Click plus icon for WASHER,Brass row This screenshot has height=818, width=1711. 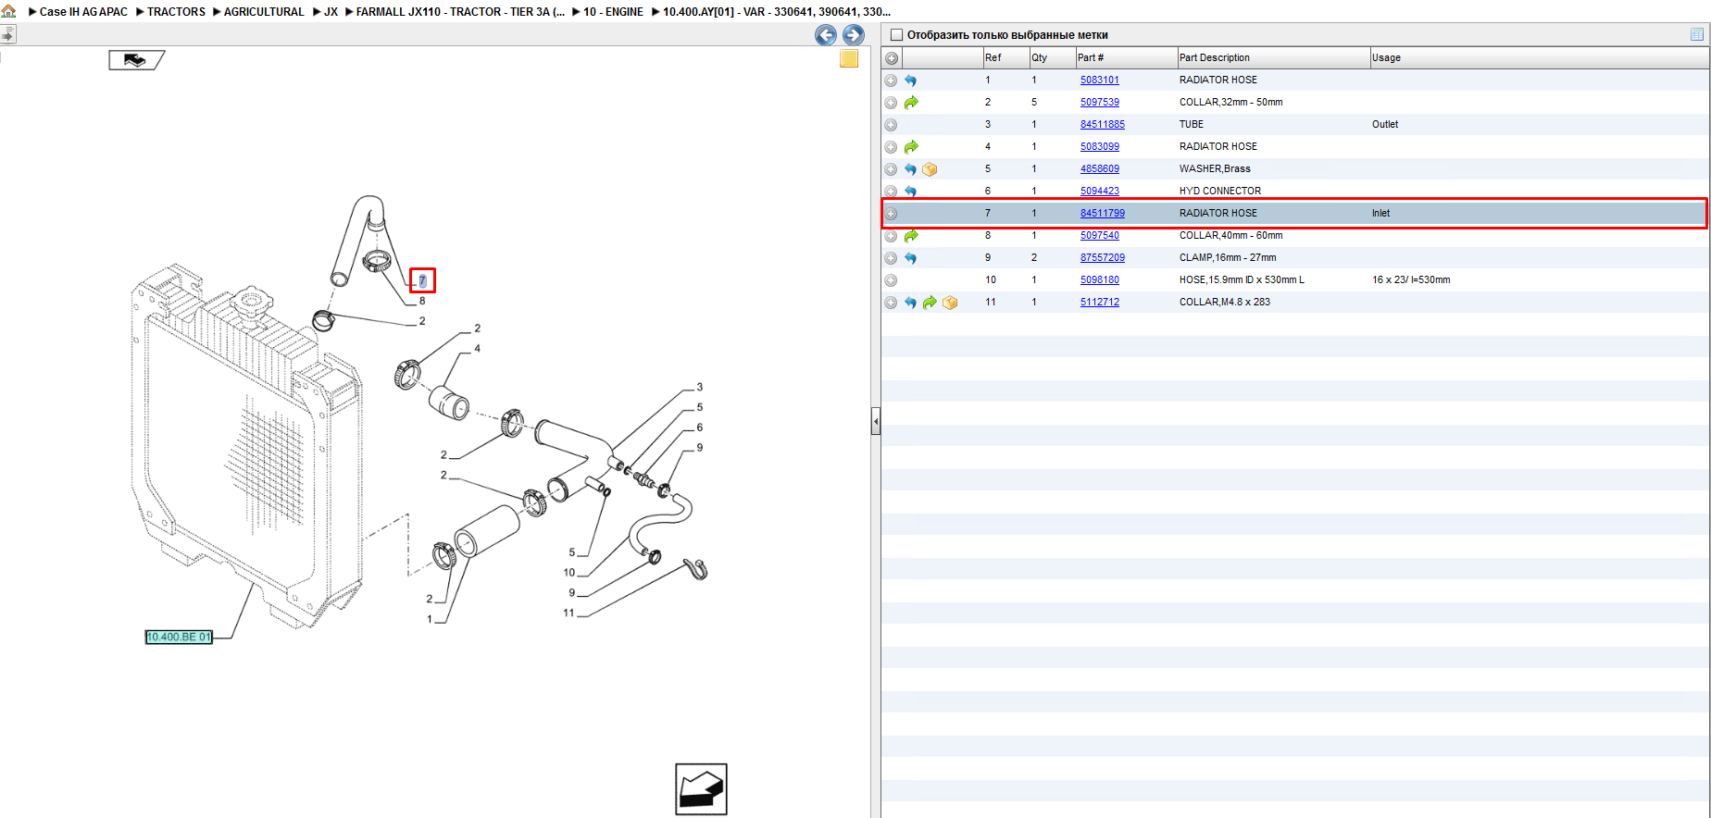(x=891, y=169)
